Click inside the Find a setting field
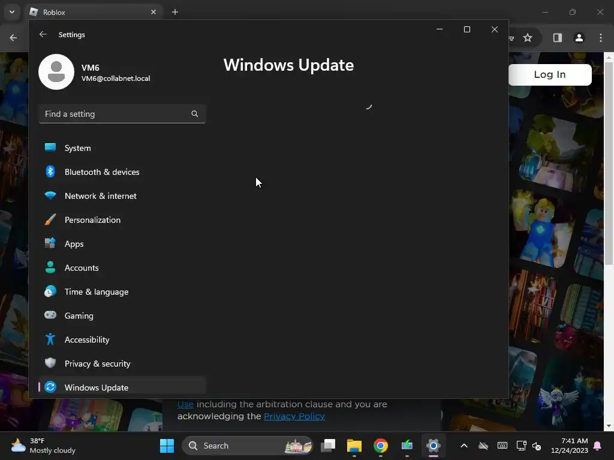Viewport: 614px width, 460px height. pos(122,114)
